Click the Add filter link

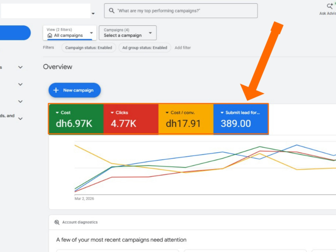pyautogui.click(x=182, y=48)
